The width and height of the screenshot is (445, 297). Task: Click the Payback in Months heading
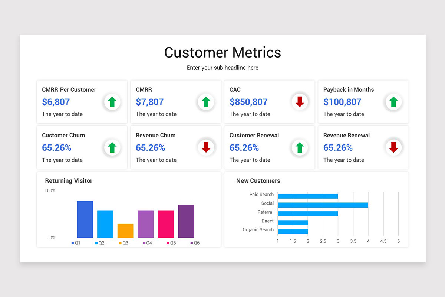coord(349,89)
